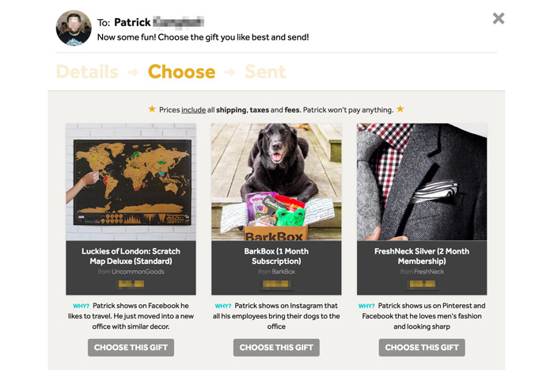554x370 pixels.
Task: Choose the FreshNeck Silver gift
Action: [422, 347]
